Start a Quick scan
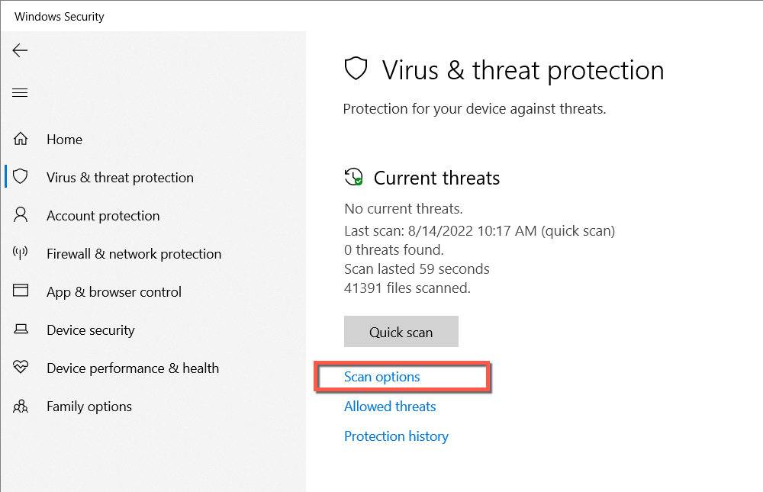Image resolution: width=763 pixels, height=492 pixels. 401,332
